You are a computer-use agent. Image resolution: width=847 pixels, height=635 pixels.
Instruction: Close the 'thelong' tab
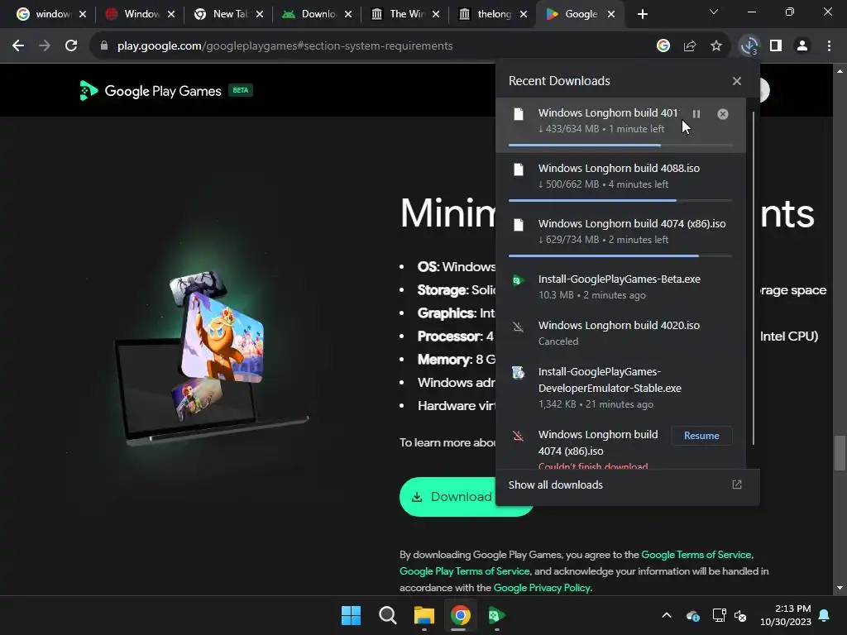(524, 14)
